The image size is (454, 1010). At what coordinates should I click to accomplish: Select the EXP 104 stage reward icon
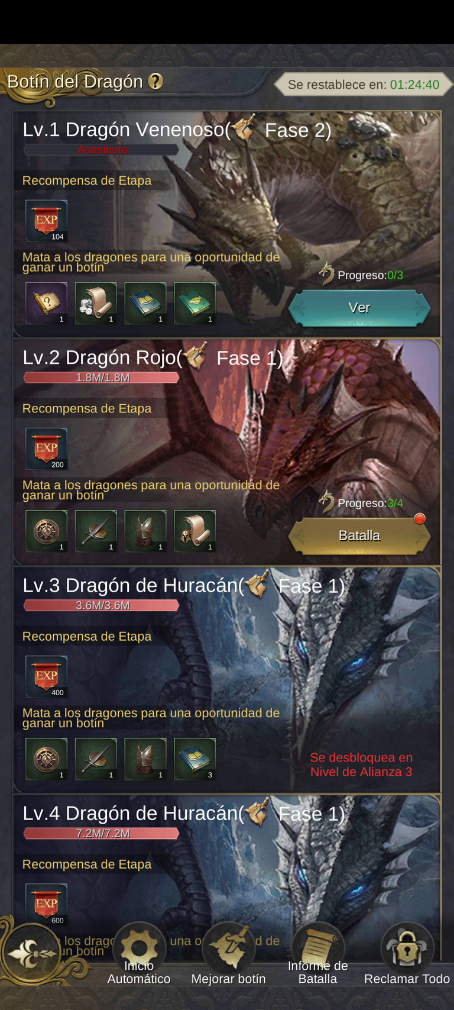coord(46,221)
